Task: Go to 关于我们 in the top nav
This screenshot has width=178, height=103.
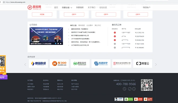Action: coord(91,8)
